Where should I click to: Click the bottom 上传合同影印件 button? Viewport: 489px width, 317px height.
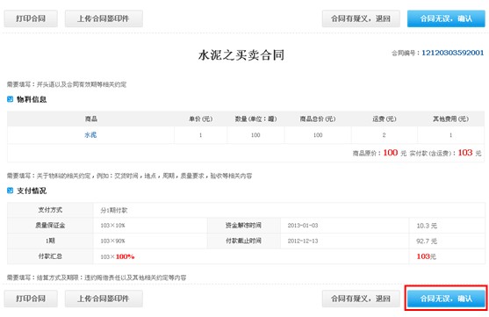(104, 299)
